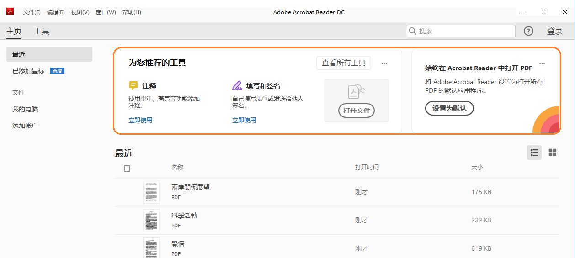
Task: Minimize the Acrobat Reader window
Action: 523,12
